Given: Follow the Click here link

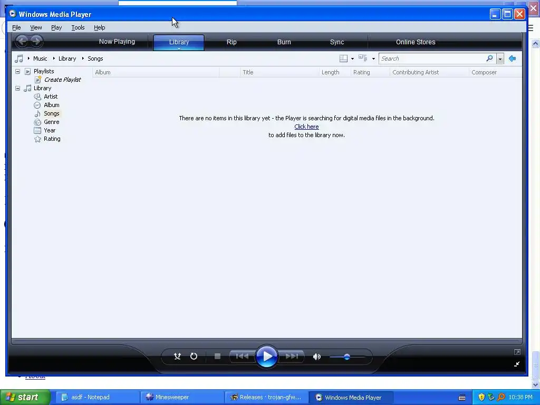Looking at the screenshot, I should (x=306, y=127).
